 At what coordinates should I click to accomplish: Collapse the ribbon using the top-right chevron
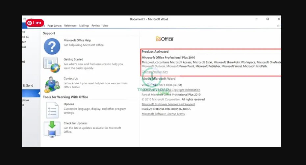pos(278,26)
